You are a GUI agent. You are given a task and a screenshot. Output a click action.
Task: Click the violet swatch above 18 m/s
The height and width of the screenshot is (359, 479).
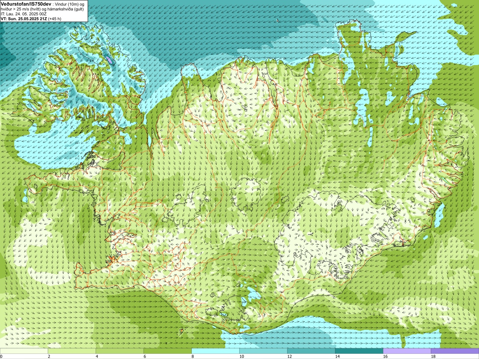(455, 351)
